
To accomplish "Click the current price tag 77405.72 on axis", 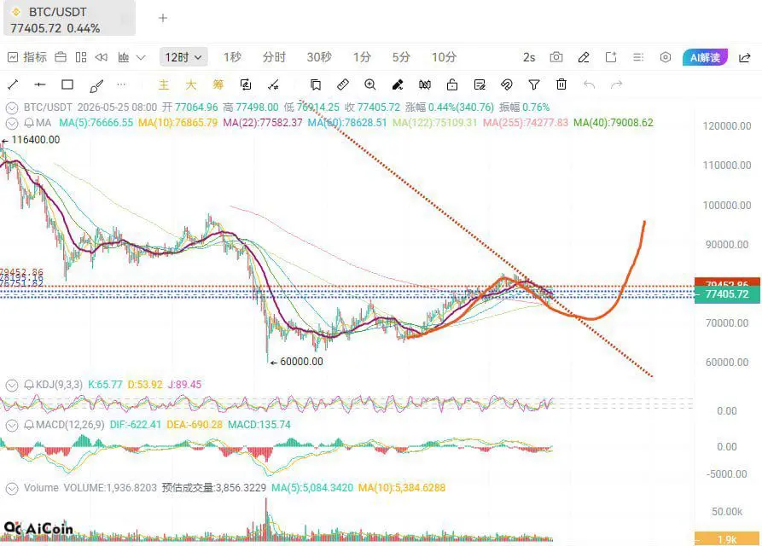I will (727, 294).
